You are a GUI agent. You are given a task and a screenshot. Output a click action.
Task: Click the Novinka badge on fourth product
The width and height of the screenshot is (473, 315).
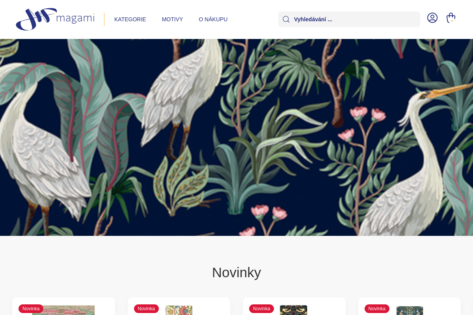[x=377, y=309]
